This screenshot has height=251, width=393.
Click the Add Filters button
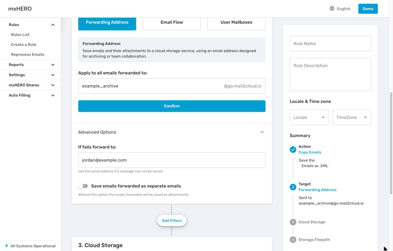pyautogui.click(x=172, y=221)
